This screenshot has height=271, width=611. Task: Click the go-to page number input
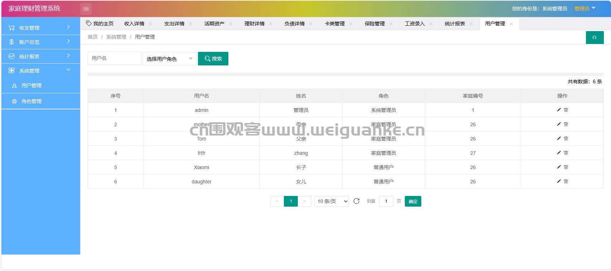pyautogui.click(x=386, y=201)
